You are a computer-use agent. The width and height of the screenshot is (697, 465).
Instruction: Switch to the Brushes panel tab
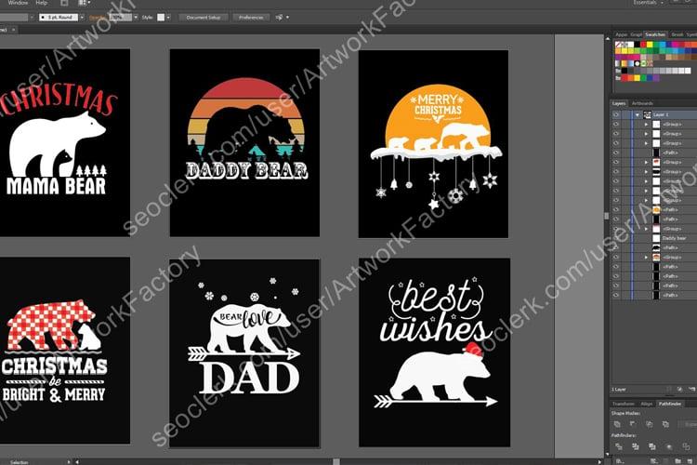pos(677,34)
